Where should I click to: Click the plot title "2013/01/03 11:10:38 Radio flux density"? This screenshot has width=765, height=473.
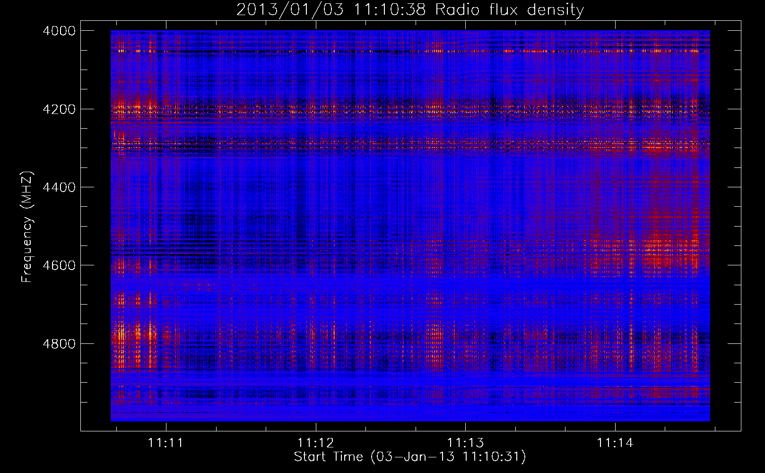pos(410,9)
